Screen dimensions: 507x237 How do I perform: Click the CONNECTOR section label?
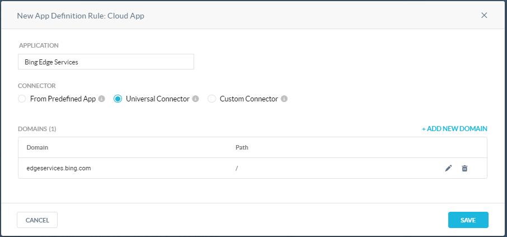coord(37,86)
